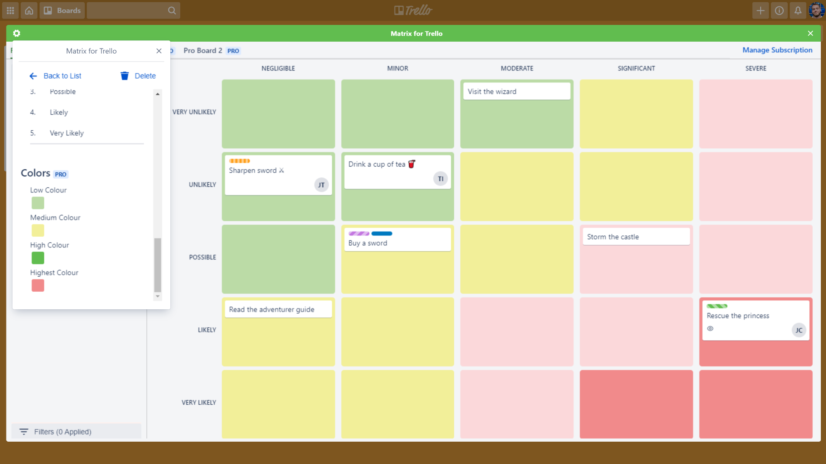The height and width of the screenshot is (464, 826).
Task: Toggle the High Colour green swatch
Action: [37, 258]
